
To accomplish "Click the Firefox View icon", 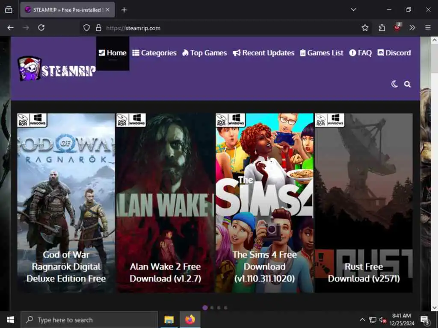I will (9, 10).
